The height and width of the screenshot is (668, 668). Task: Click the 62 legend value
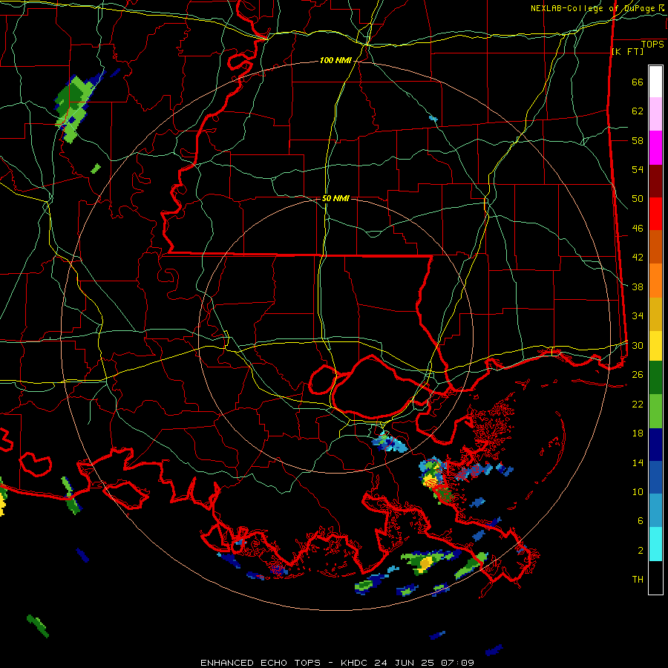pyautogui.click(x=638, y=111)
